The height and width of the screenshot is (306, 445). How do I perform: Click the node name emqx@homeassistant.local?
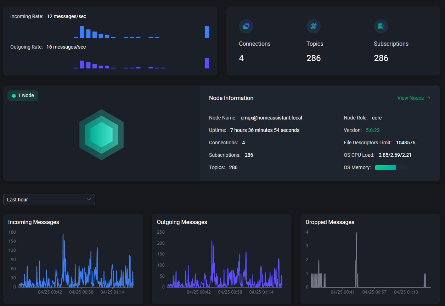[x=271, y=118]
